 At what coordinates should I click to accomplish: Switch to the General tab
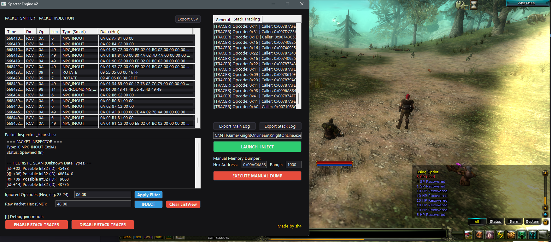click(x=223, y=20)
